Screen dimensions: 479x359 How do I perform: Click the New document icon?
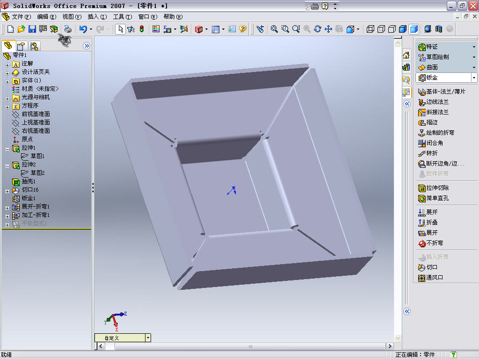tap(10, 29)
